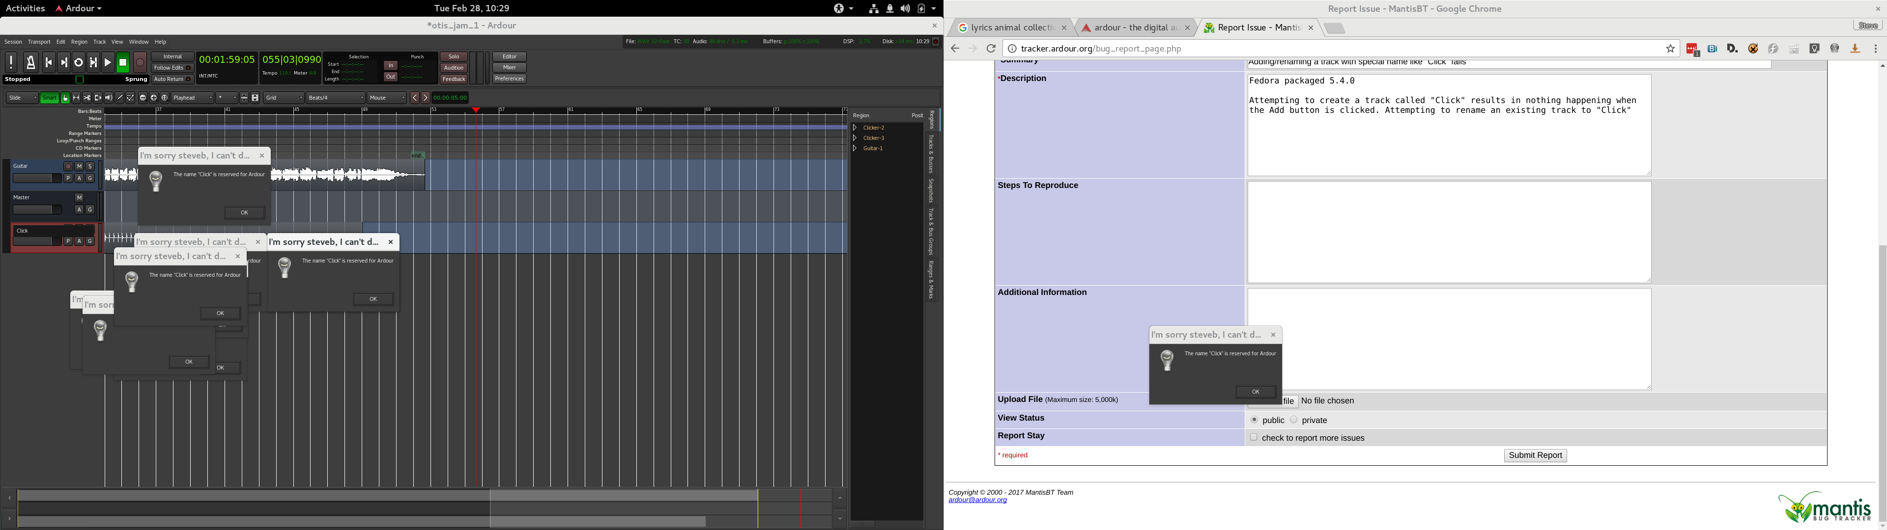Toggle Follow Edits option
This screenshot has width=1887, height=530.
(x=172, y=68)
